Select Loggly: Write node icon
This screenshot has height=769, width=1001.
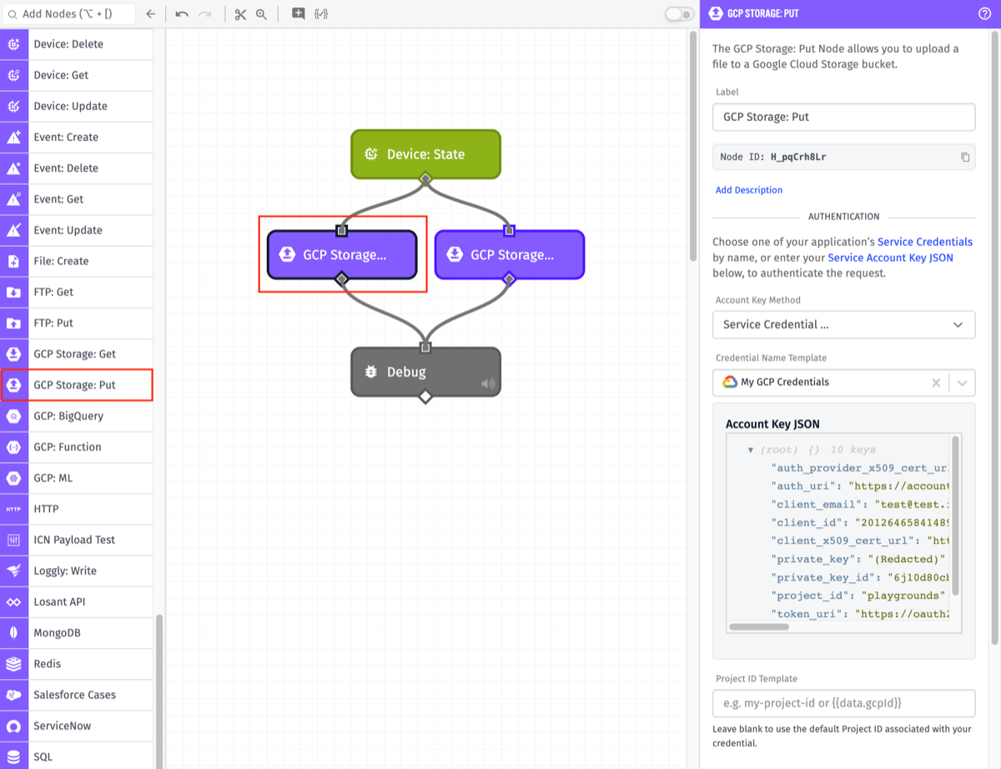coord(14,571)
